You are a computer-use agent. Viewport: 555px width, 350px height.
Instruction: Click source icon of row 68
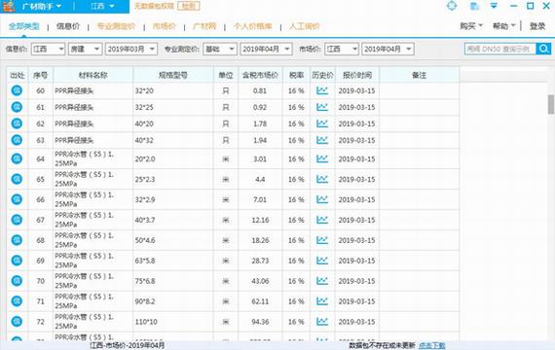pyautogui.click(x=17, y=240)
